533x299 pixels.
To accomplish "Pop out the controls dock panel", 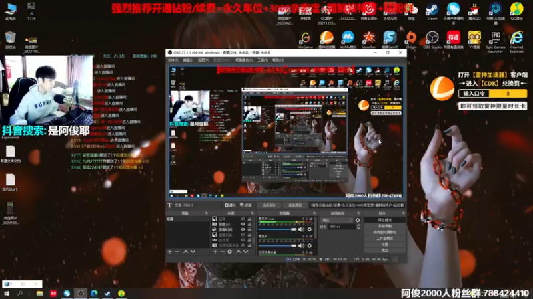I will point(404,213).
